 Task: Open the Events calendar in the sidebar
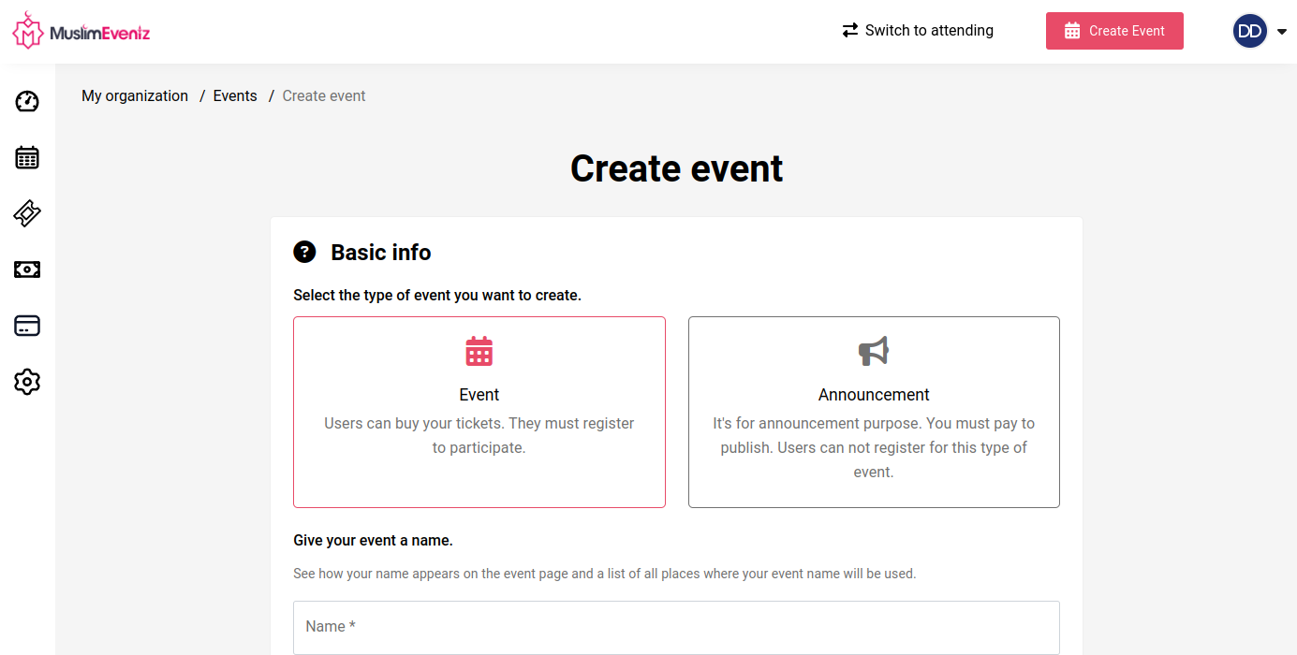(26, 157)
